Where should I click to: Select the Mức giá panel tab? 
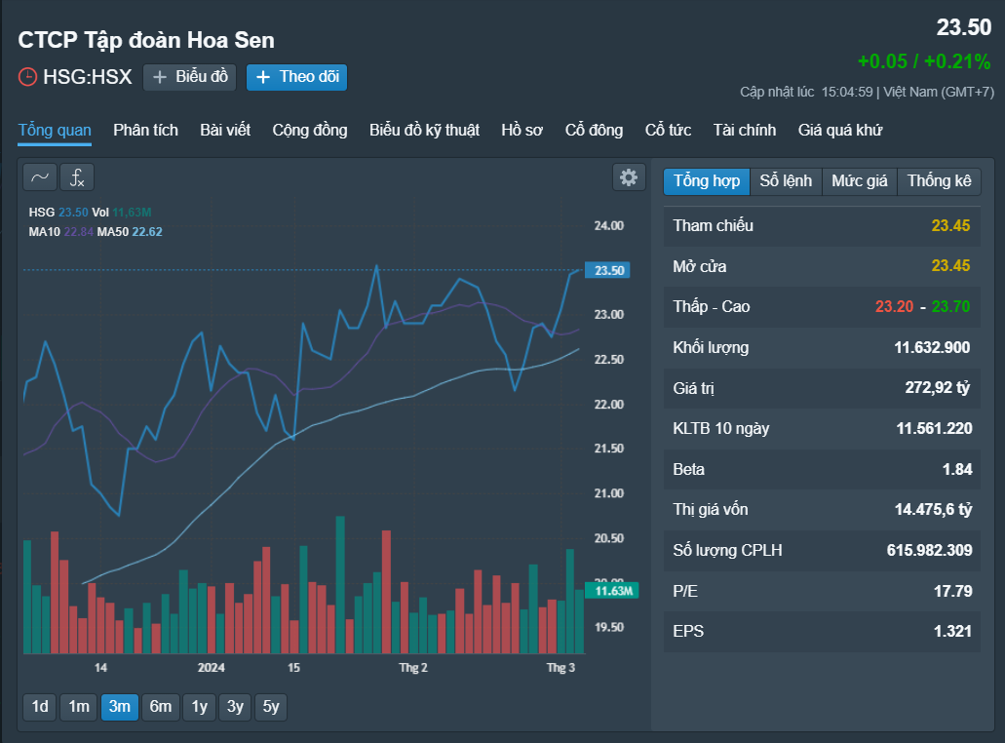click(x=860, y=180)
